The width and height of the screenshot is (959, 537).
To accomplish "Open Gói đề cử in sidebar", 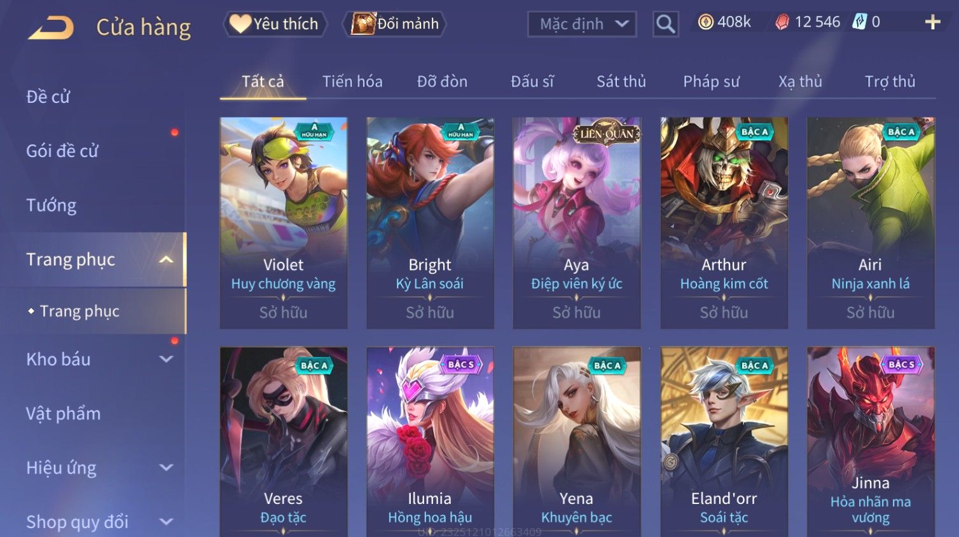I will tap(62, 151).
